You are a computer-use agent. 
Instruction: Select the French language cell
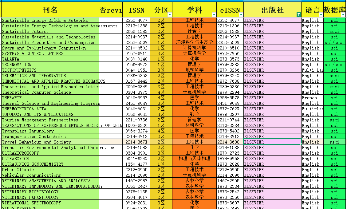pyautogui.click(x=312, y=98)
